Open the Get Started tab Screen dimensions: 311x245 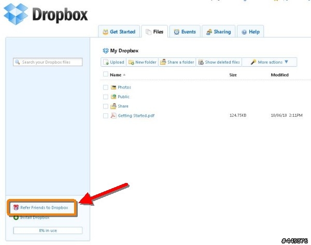coord(119,32)
